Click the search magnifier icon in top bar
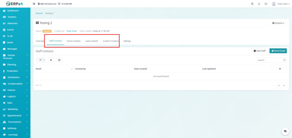 coord(252,4)
